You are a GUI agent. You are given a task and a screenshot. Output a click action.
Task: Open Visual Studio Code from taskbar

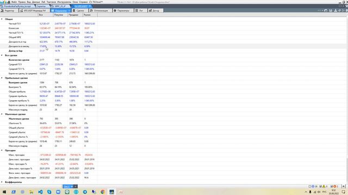pyautogui.click(x=40, y=192)
